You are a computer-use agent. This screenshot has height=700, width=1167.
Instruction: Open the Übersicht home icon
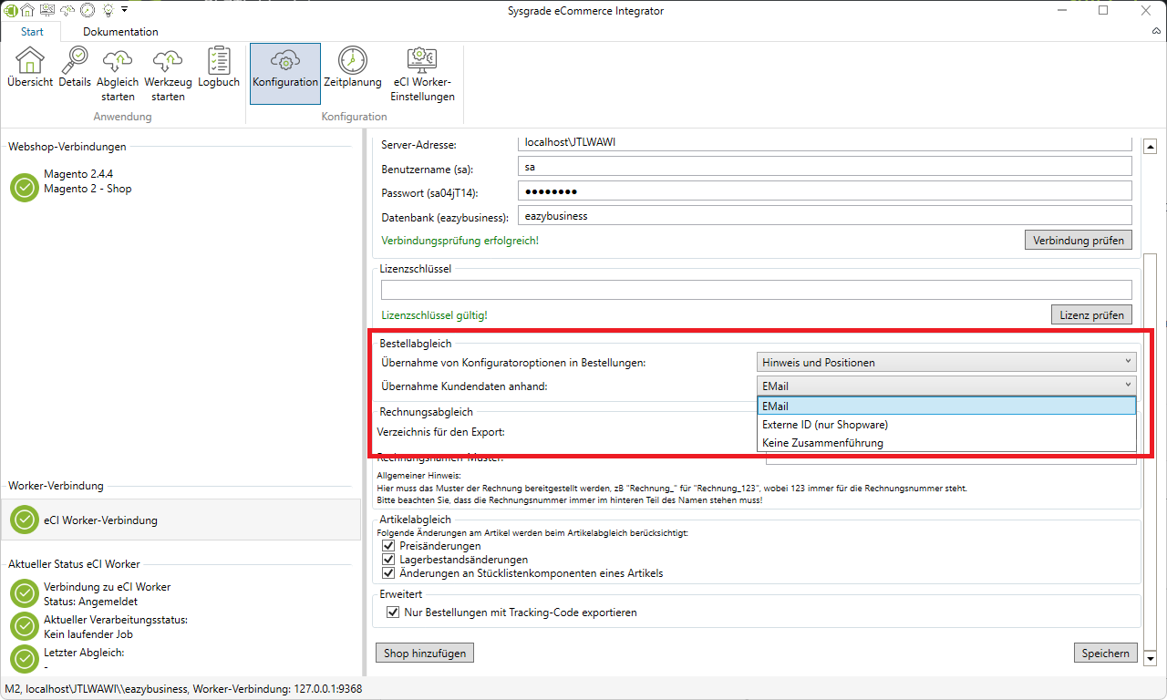coord(30,62)
